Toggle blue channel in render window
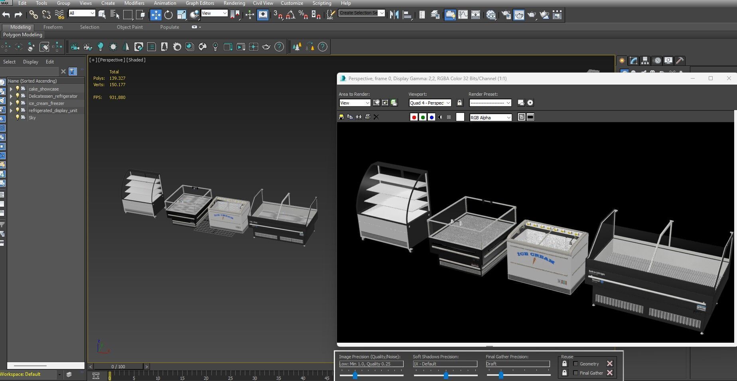 432,117
